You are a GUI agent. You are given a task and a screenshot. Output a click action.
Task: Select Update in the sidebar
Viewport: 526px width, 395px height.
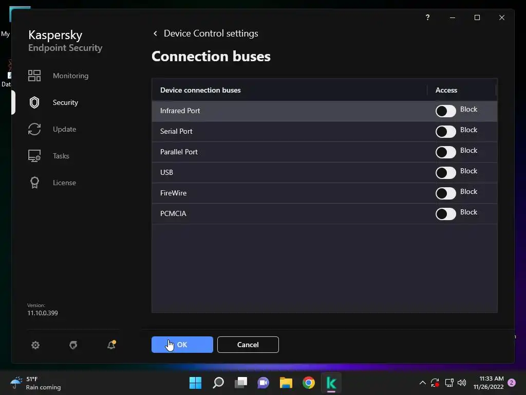point(64,129)
